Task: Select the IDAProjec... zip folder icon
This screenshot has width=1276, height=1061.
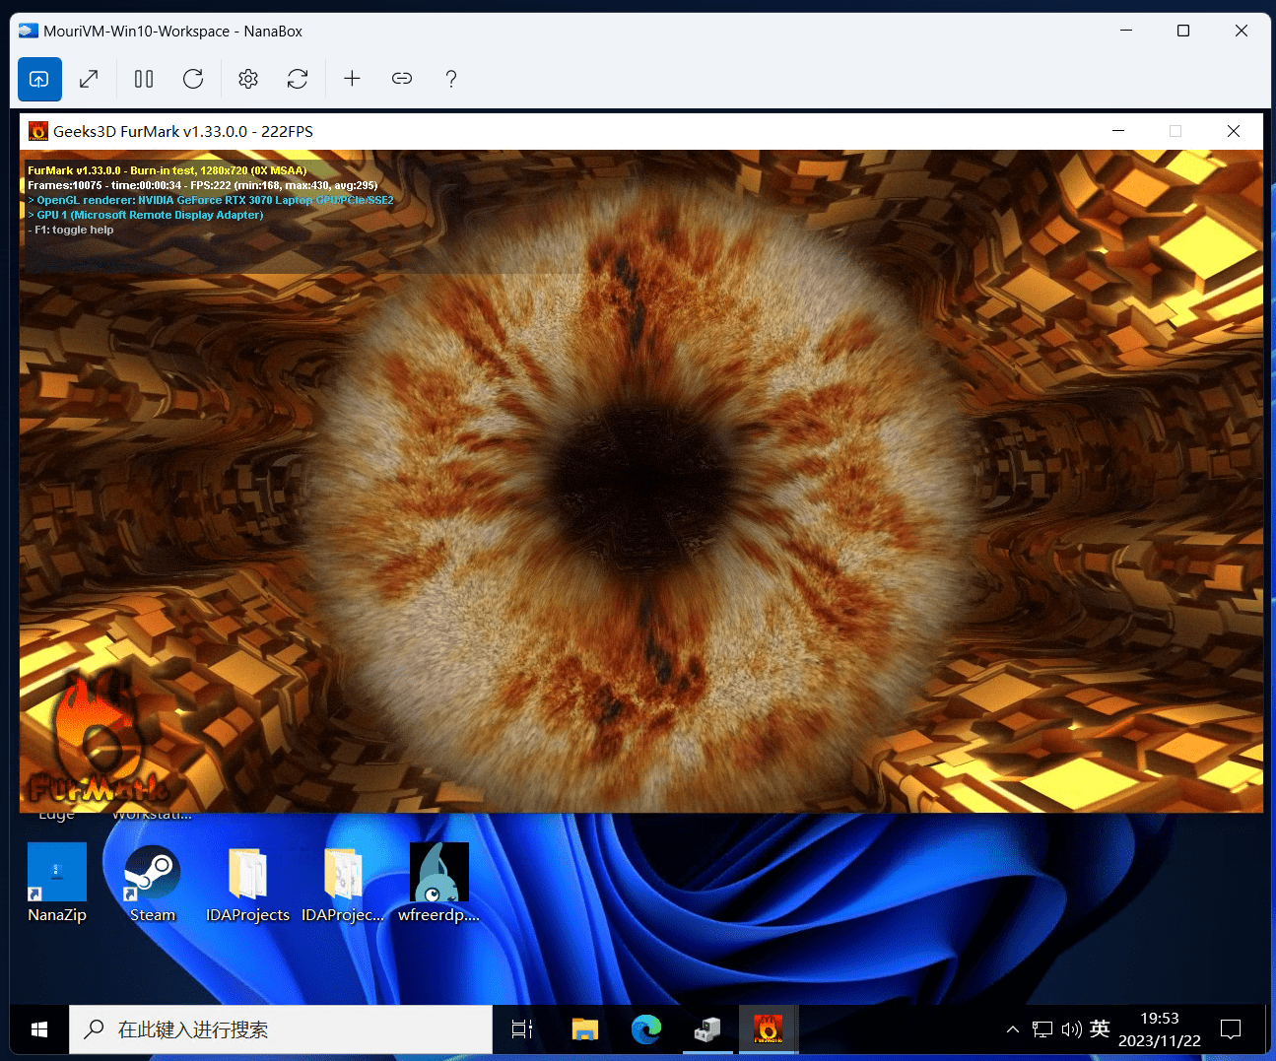Action: [x=343, y=883]
